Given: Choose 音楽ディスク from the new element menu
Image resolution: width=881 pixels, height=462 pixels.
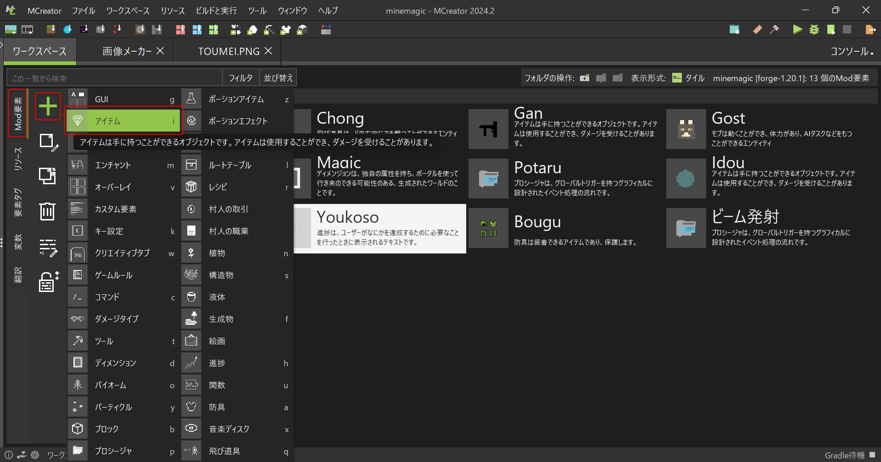Looking at the screenshot, I should click(237, 429).
